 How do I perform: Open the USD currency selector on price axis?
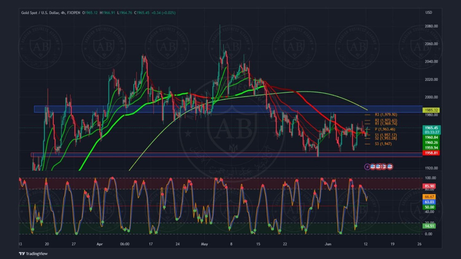tap(428, 13)
